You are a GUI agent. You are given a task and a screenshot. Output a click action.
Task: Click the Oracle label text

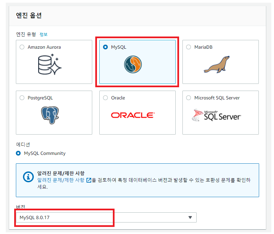point(118,98)
